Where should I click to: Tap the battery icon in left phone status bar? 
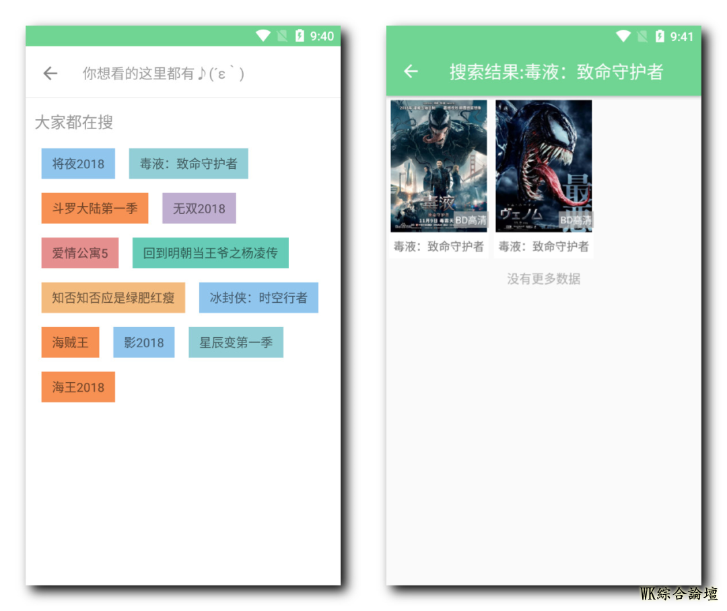pos(300,36)
